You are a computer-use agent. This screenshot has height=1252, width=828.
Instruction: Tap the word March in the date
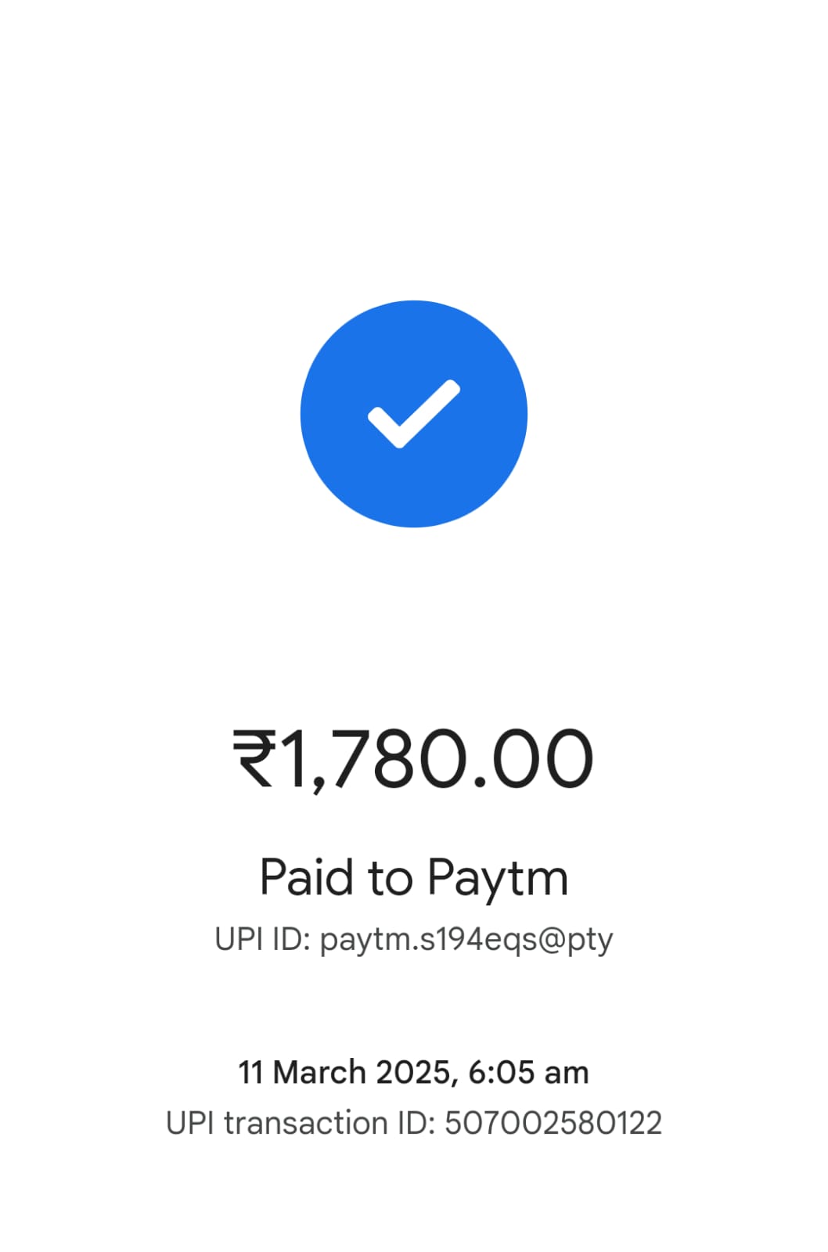coord(319,1072)
